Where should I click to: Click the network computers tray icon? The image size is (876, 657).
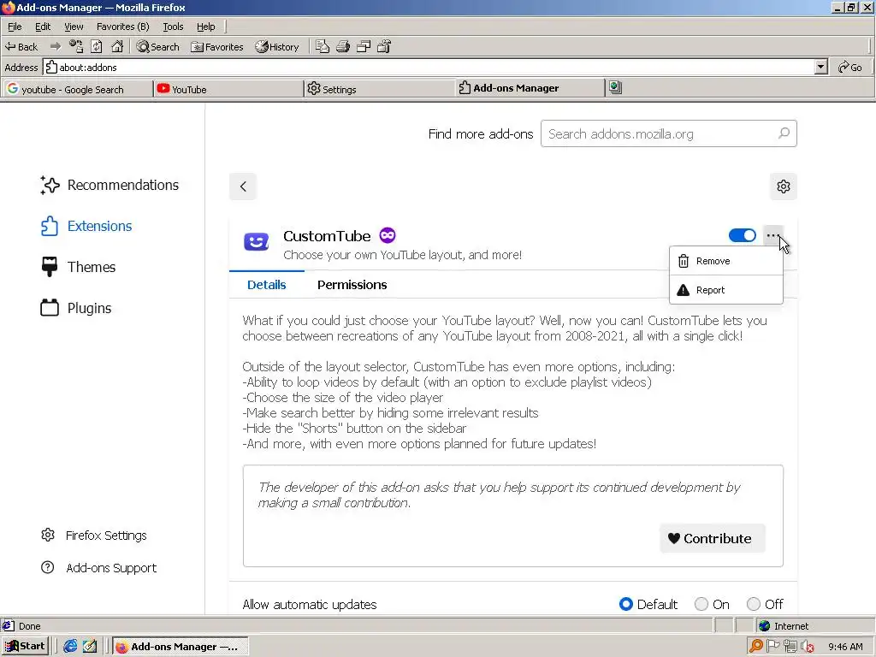click(790, 647)
